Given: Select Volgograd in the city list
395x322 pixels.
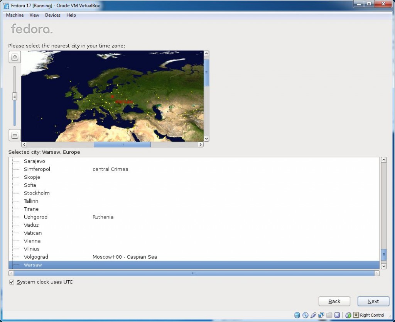Looking at the screenshot, I should (194, 257).
